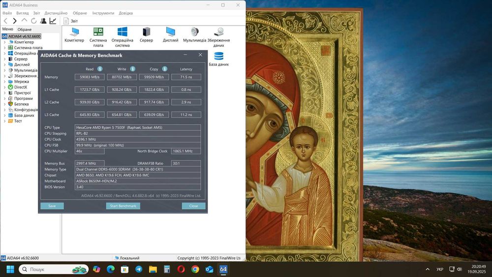Open the База даних icon in main pane
The width and height of the screenshot is (492, 277).
pos(219,59)
